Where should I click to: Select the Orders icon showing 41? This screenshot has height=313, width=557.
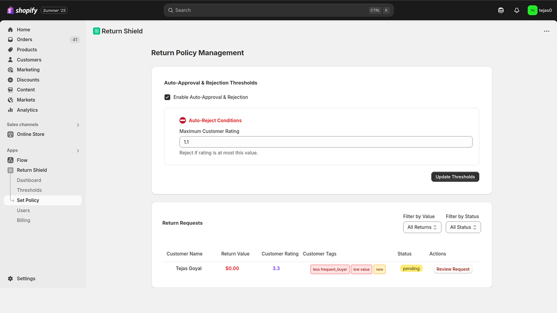[10, 39]
